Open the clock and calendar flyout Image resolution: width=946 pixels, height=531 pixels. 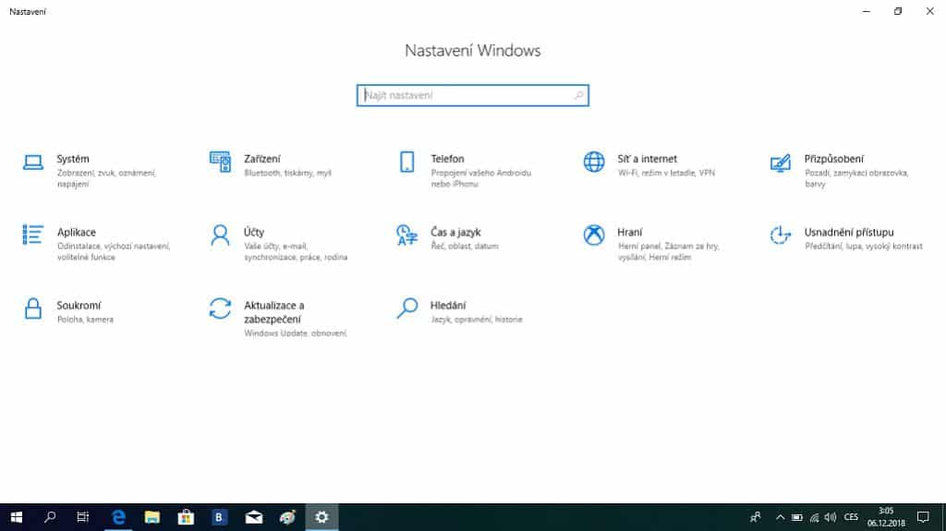point(886,517)
